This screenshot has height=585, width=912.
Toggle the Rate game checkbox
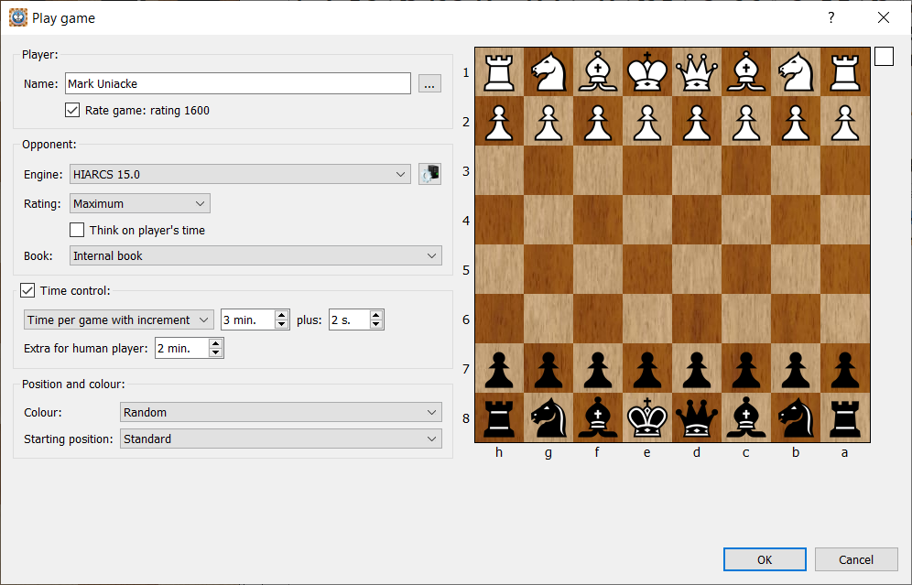point(73,111)
